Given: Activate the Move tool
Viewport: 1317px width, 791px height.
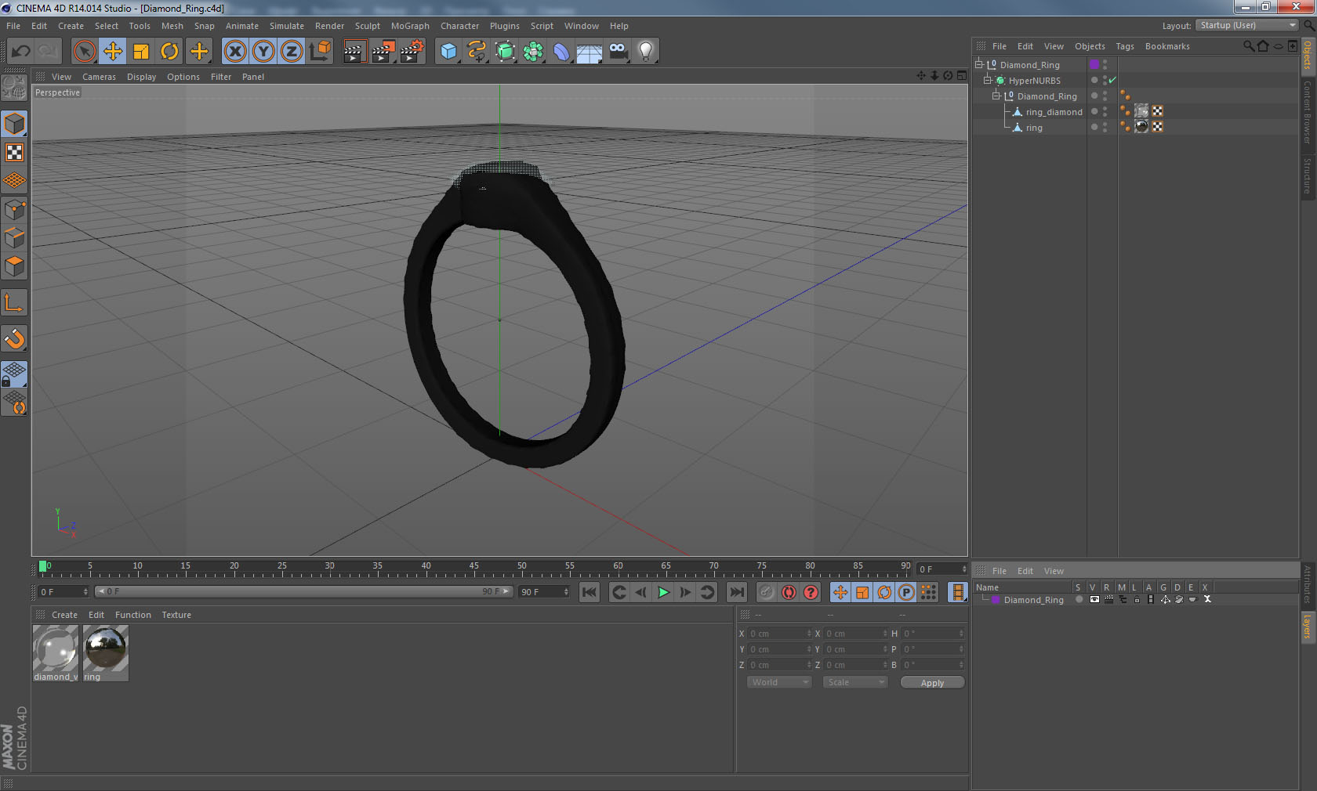Looking at the screenshot, I should pos(113,52).
